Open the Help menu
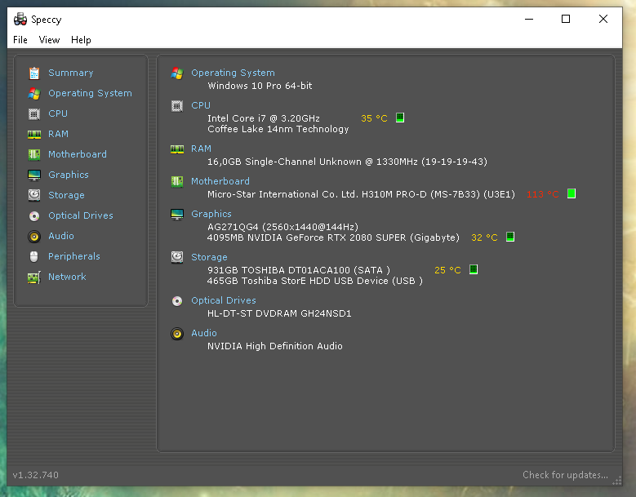The height and width of the screenshot is (497, 636). 81,40
